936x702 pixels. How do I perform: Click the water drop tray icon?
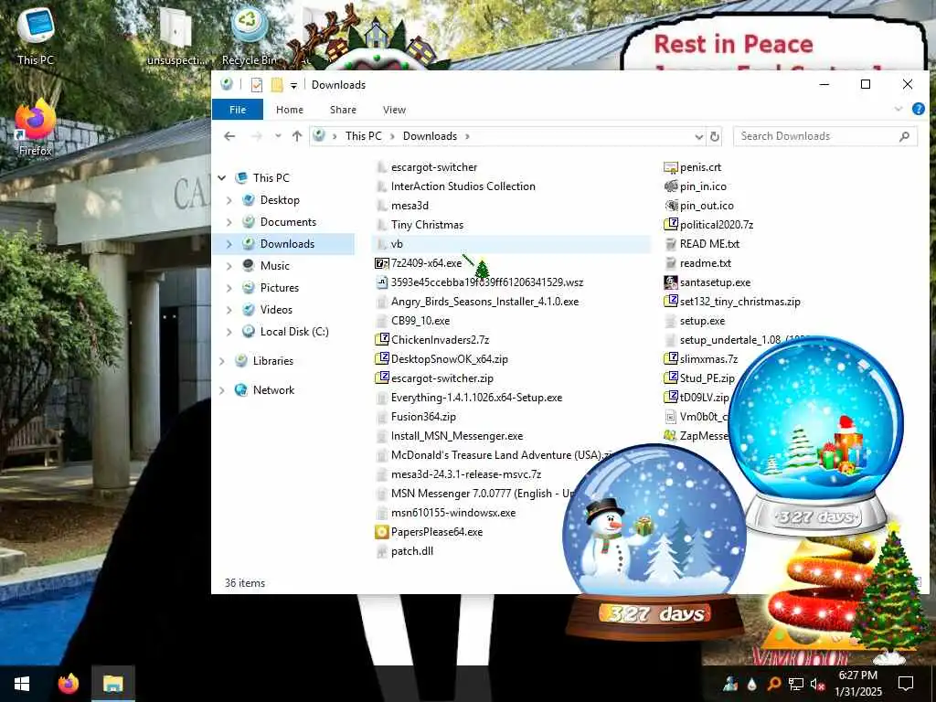752,684
